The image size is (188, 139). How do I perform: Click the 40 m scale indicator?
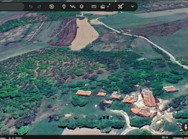pyautogui.click(x=165, y=137)
